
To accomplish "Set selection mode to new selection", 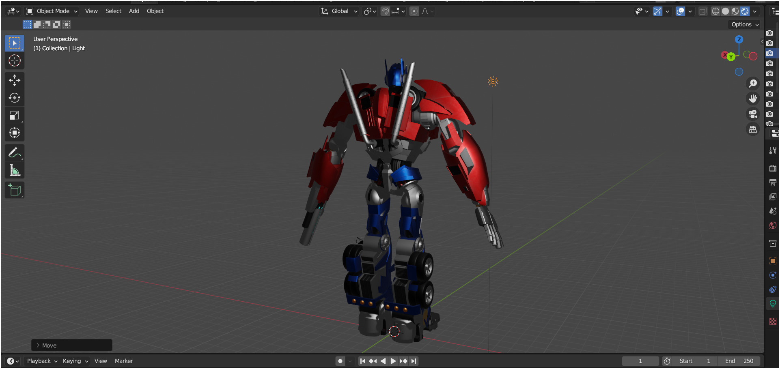I will coord(27,25).
